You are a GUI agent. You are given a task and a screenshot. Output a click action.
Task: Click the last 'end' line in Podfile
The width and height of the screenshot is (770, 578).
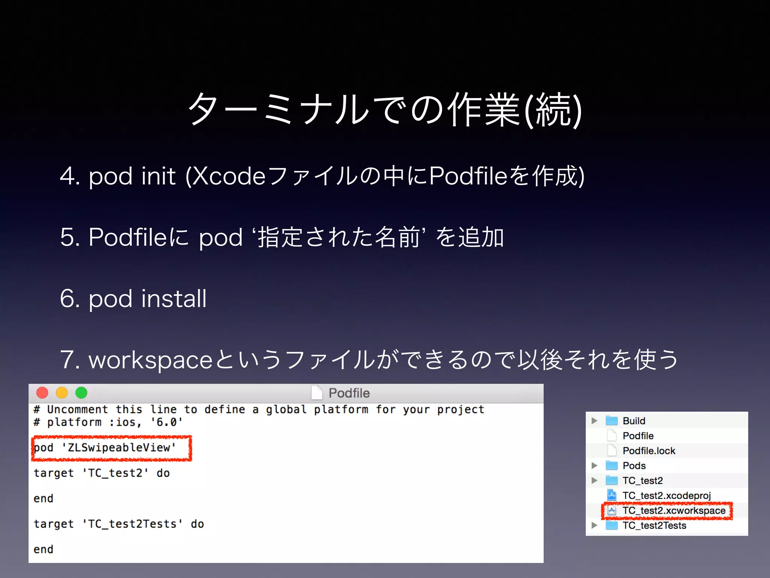click(x=43, y=549)
